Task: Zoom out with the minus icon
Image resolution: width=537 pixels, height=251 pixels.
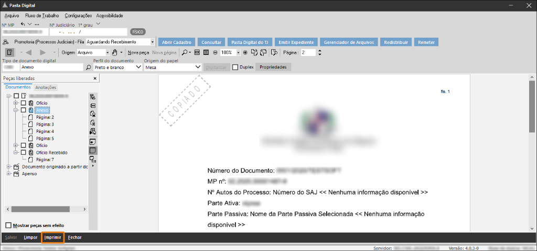Action: [215, 53]
